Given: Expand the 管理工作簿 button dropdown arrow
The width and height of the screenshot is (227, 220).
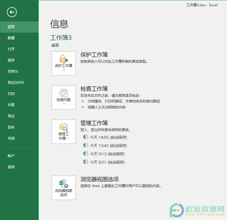Looking at the screenshot, I should tap(68, 138).
